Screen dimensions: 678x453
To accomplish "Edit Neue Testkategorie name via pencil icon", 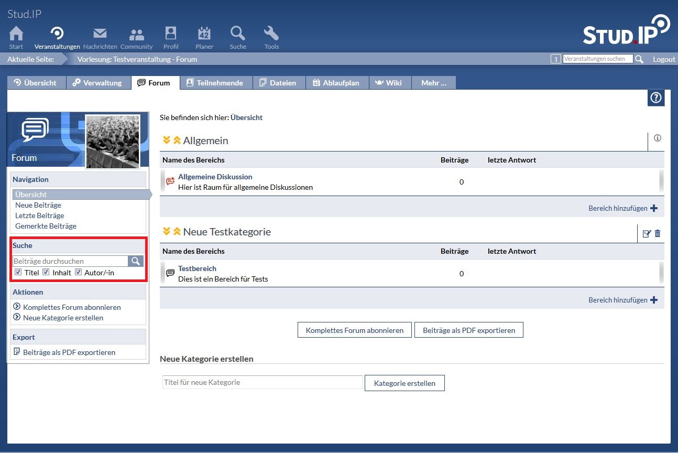I will [x=647, y=234].
